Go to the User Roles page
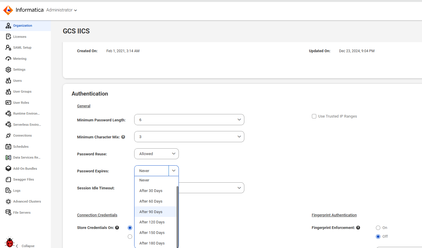Screen dimensions: 422x248 [21, 103]
